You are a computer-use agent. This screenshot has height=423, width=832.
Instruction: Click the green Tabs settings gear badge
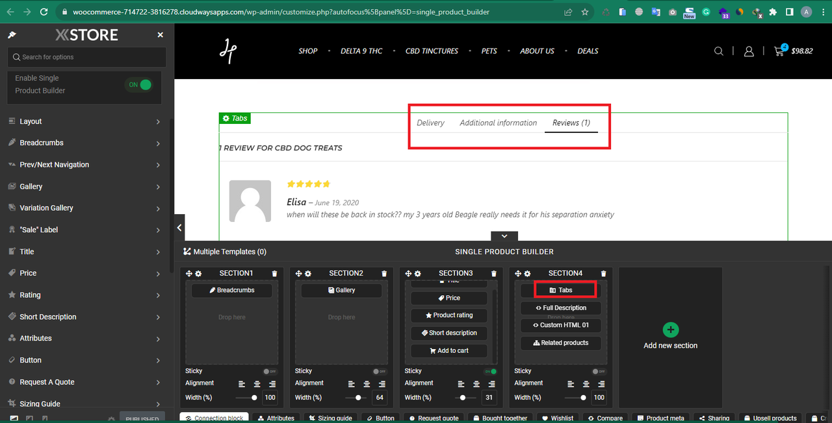[235, 119]
